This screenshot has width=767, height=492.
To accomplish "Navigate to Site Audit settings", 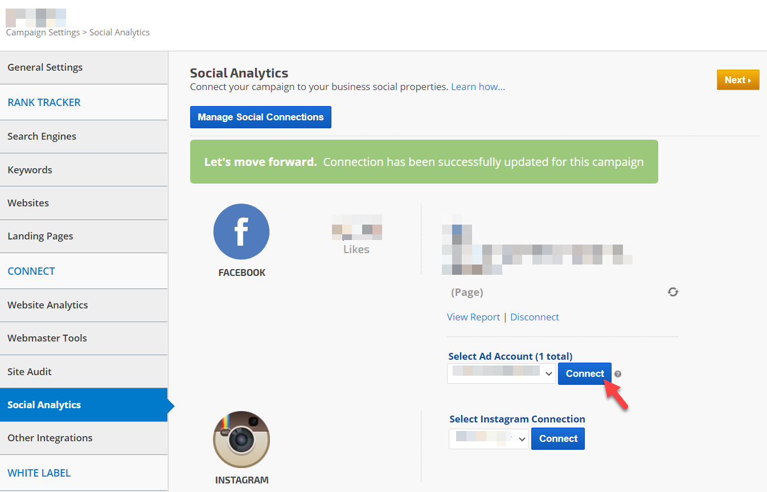I will [x=30, y=372].
